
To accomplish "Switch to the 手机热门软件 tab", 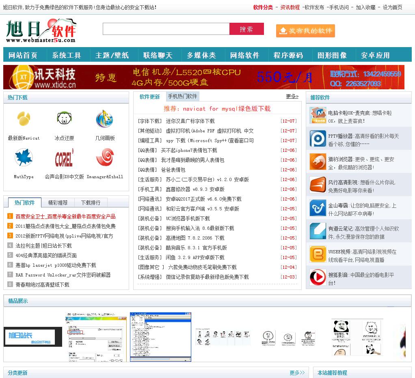I will tap(183, 96).
